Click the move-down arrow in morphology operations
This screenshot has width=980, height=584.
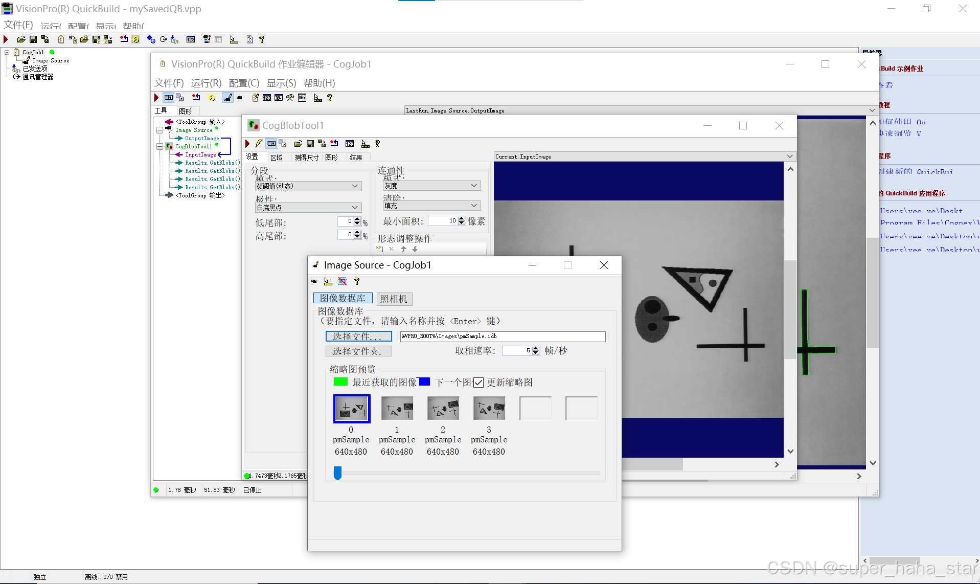415,249
